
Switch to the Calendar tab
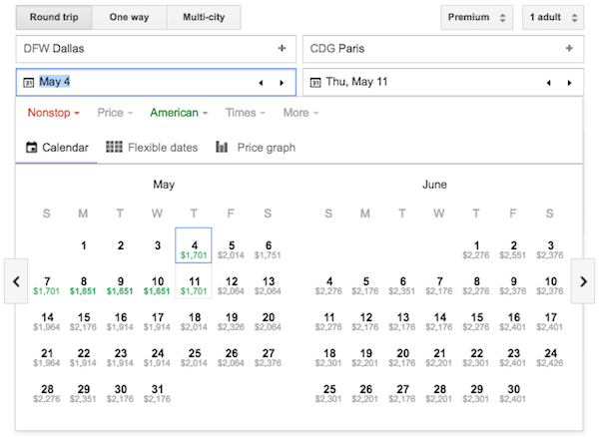57,148
